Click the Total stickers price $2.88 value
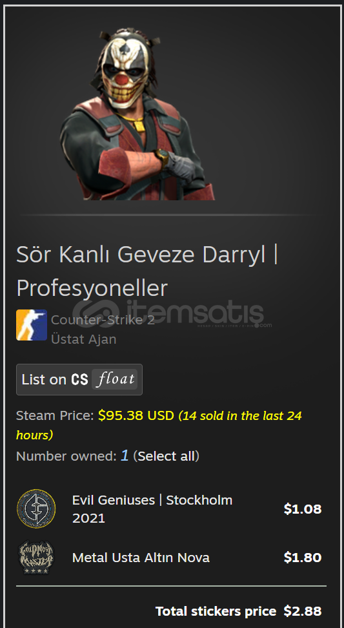344x628 pixels. pos(303,611)
